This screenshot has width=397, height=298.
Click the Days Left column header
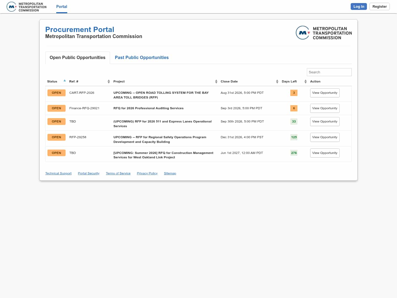click(289, 82)
